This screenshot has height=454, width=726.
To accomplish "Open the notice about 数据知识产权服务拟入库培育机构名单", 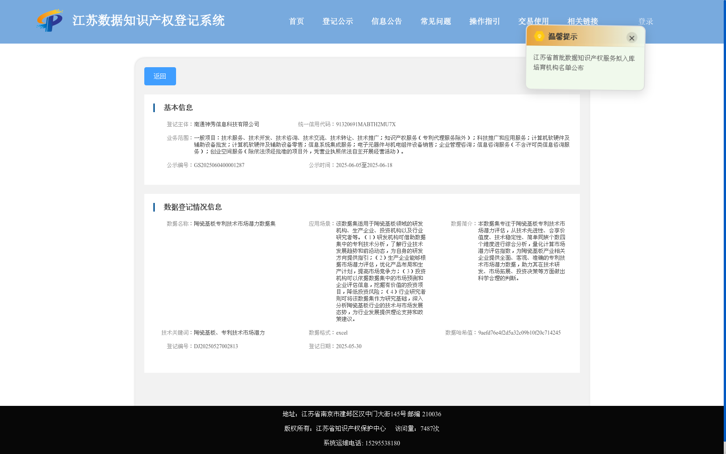I will [584, 63].
